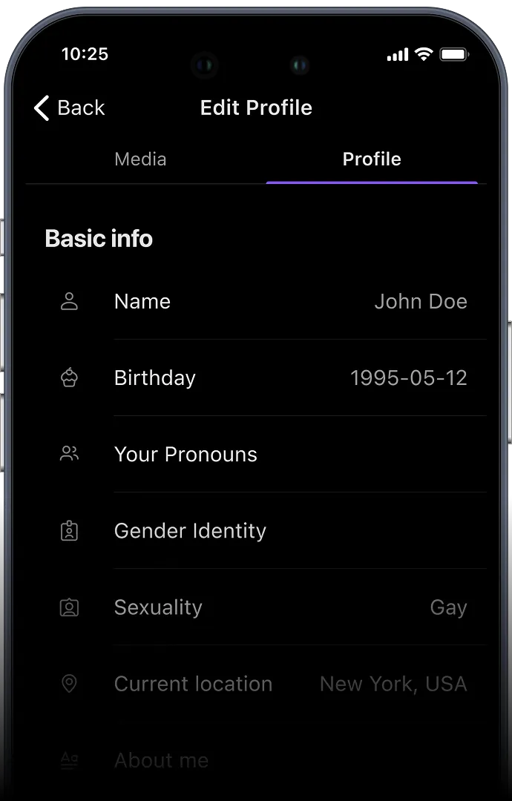Click the person icon next to Name
512x801 pixels.
click(x=69, y=301)
